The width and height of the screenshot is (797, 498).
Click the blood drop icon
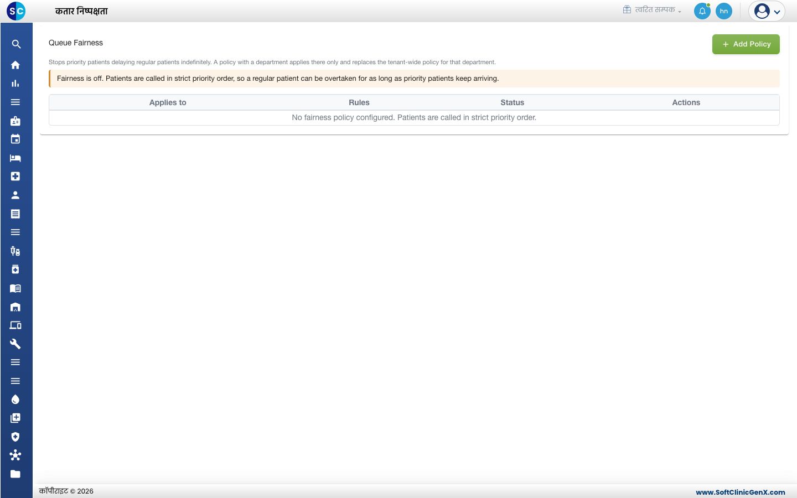pos(15,400)
